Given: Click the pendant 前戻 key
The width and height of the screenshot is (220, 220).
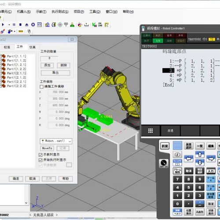Looking at the screenshot, I should (165, 146).
